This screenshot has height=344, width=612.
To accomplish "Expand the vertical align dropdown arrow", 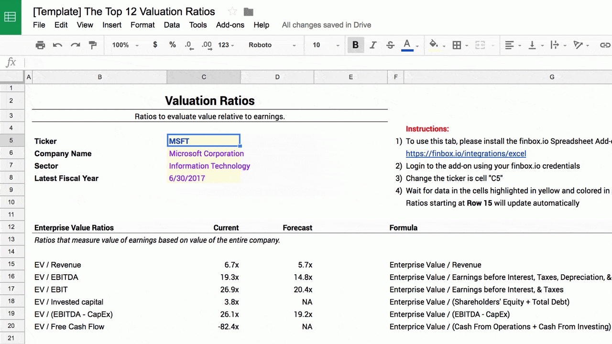I will point(542,45).
